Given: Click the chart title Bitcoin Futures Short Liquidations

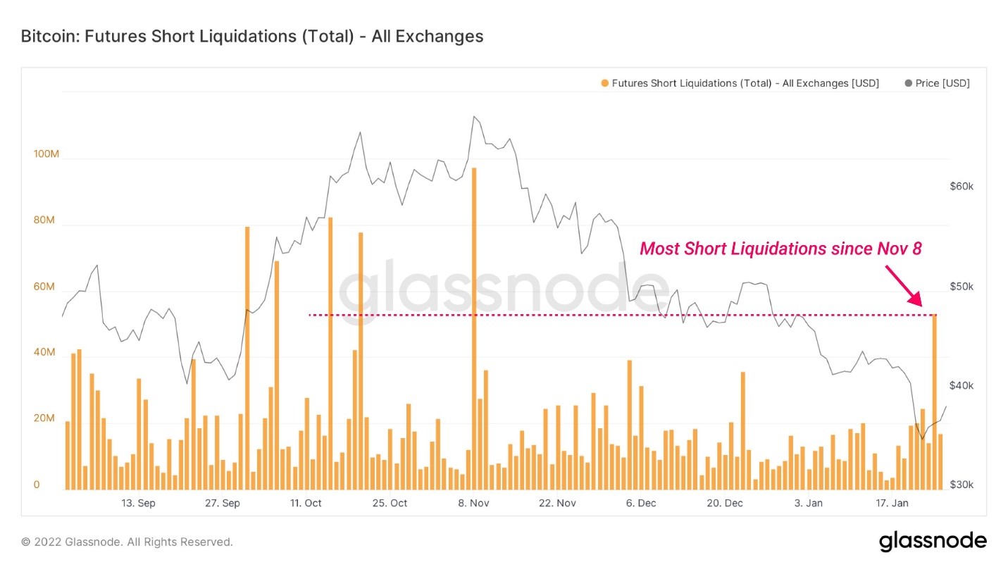Looking at the screenshot, I should 252,36.
